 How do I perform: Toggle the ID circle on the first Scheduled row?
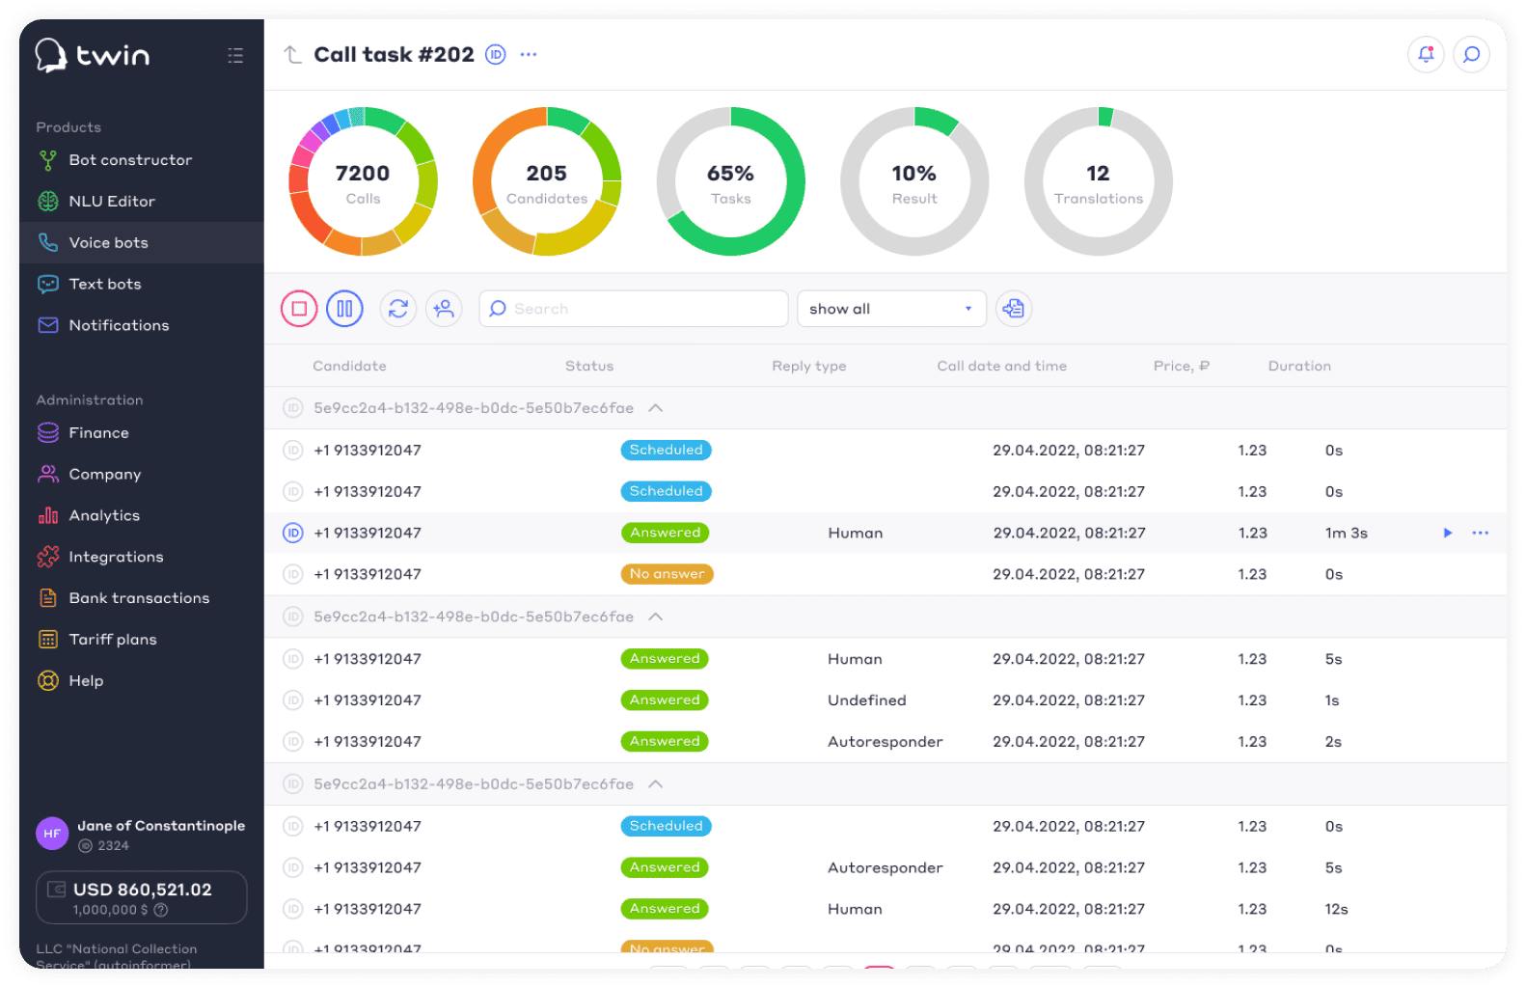coord(293,451)
